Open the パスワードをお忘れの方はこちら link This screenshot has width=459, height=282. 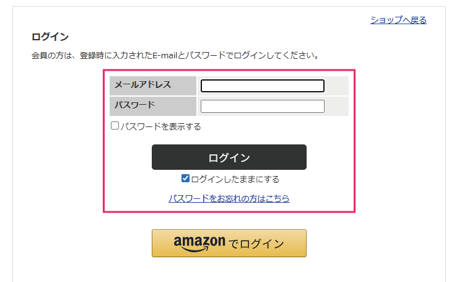click(229, 199)
